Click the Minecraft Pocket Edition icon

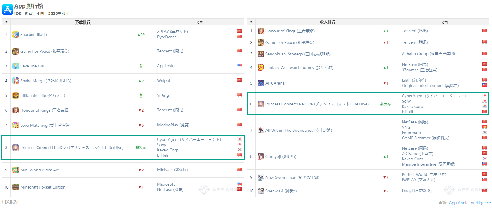click(x=16, y=187)
